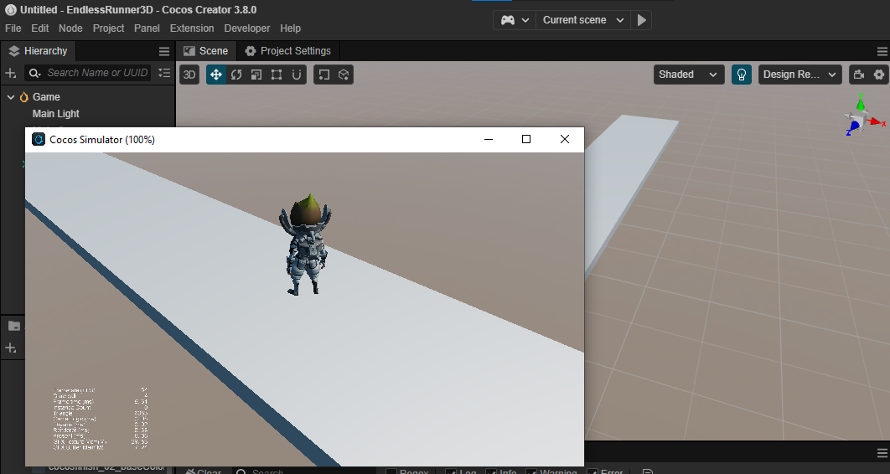Toggle the local/global coordinate cube icon
Image resolution: width=890 pixels, height=474 pixels.
tap(344, 75)
